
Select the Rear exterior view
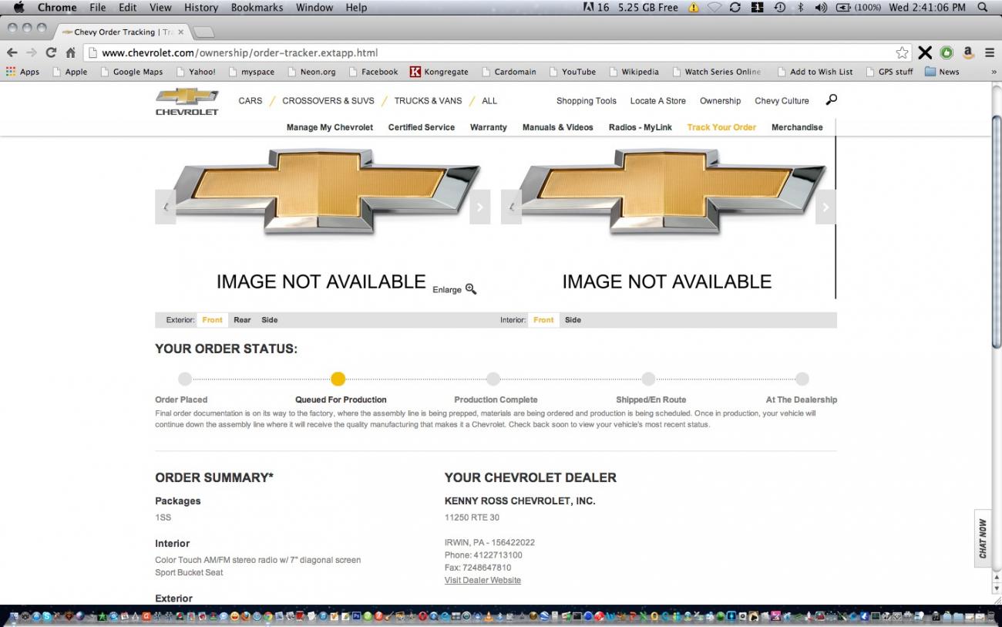coord(242,319)
